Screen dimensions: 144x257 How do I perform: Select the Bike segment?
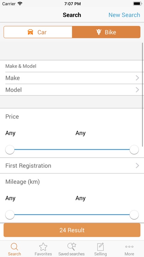(x=106, y=32)
